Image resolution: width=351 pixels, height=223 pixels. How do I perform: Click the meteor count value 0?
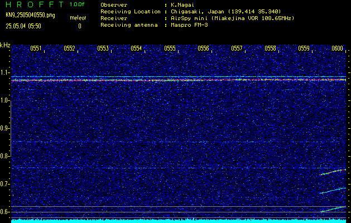pyautogui.click(x=80, y=26)
